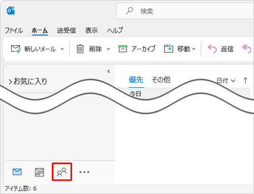254x194 pixels.
Task: Open the Calendar view icon
Action: click(x=40, y=172)
